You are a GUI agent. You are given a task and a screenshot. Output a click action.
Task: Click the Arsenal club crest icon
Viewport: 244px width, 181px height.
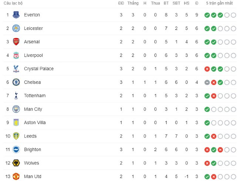(16, 42)
